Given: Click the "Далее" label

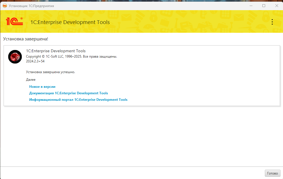Looking at the screenshot, I should coord(31,80).
